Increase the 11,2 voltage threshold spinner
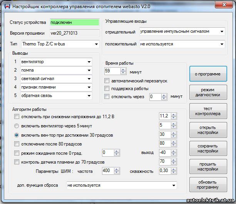The image size is (236, 204). [174, 115]
